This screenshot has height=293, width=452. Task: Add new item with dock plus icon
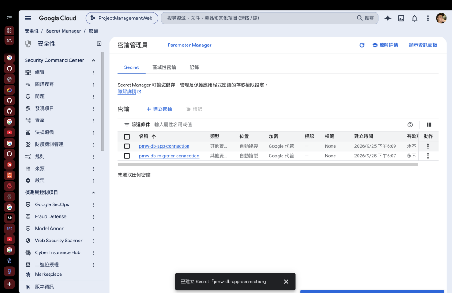[9, 284]
